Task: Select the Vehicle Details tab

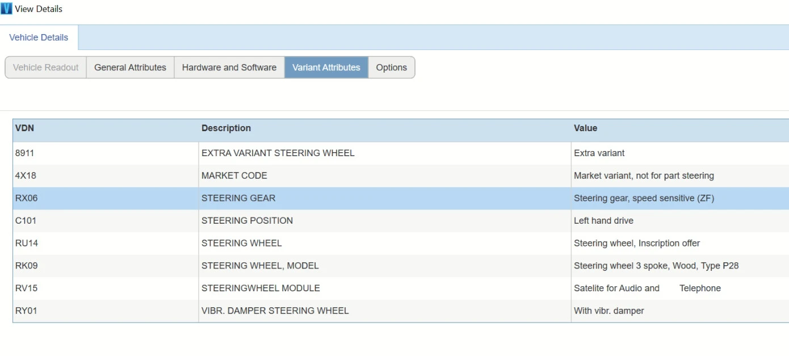Action: click(x=39, y=37)
